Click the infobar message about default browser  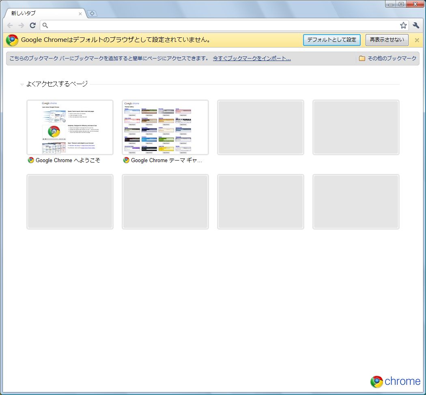pyautogui.click(x=116, y=40)
